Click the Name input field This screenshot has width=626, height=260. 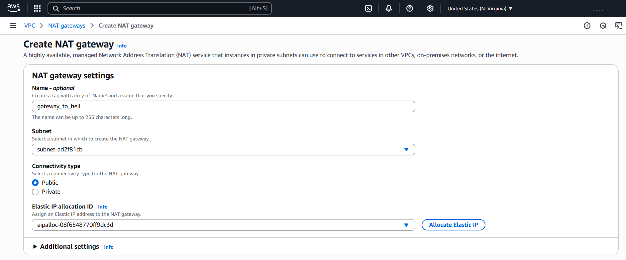(x=223, y=106)
